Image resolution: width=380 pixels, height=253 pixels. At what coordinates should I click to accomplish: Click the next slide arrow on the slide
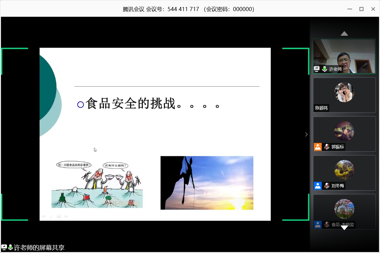(66, 216)
